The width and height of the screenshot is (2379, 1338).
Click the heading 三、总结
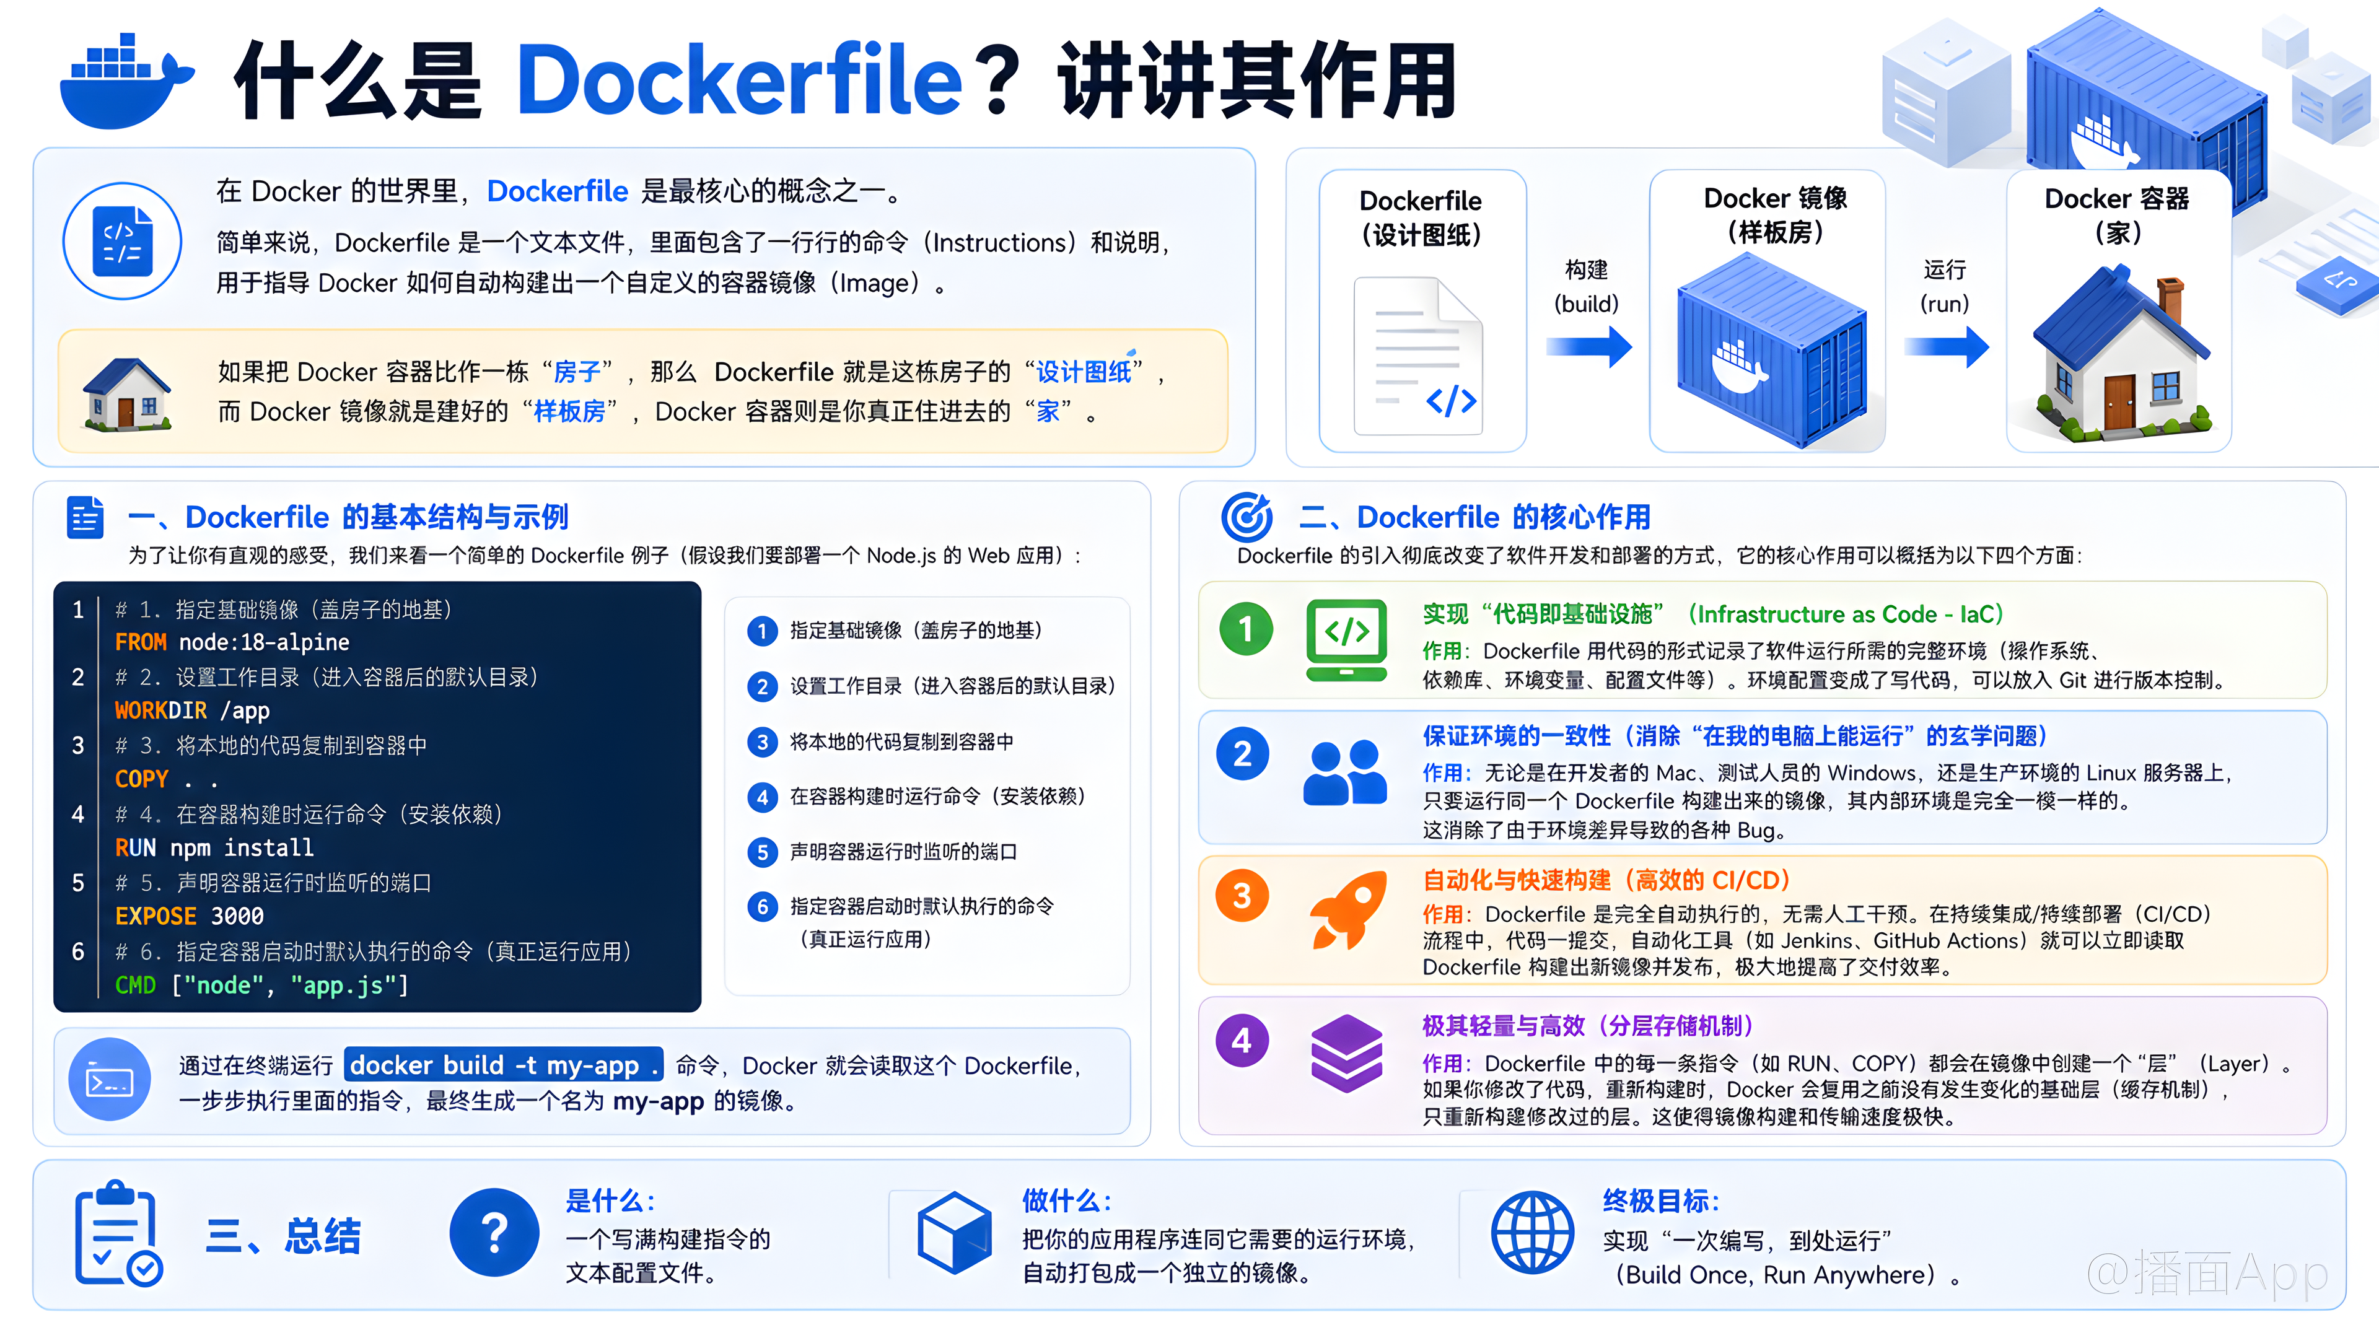[284, 1236]
